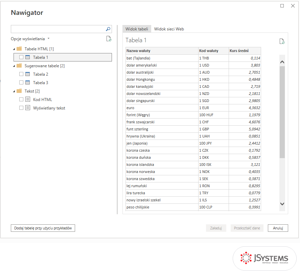
Task: Tick the Wyświetlany tekst checkbox
Action: (21, 108)
